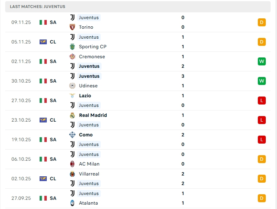
Task: Click the Atalanta team crest
Action: [x=72, y=203]
